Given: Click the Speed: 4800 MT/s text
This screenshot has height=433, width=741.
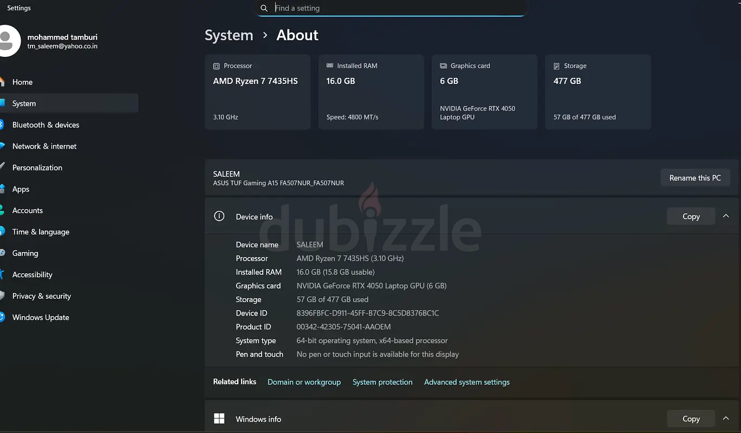Looking at the screenshot, I should tap(352, 117).
